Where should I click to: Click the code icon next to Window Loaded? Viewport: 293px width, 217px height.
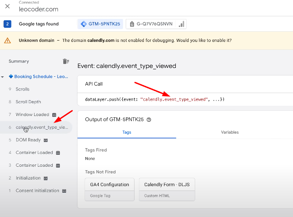(x=54, y=115)
